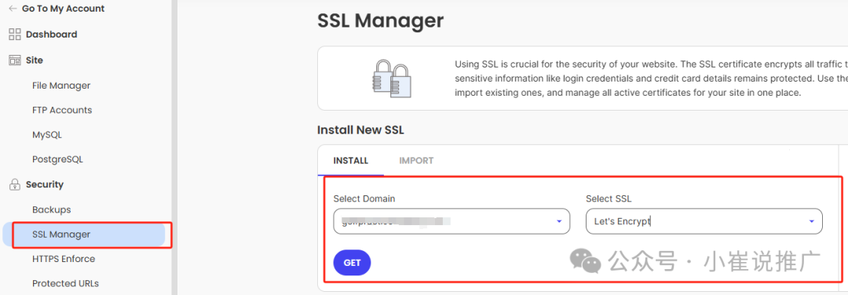
Task: Open Go To My Account link
Action: [64, 9]
